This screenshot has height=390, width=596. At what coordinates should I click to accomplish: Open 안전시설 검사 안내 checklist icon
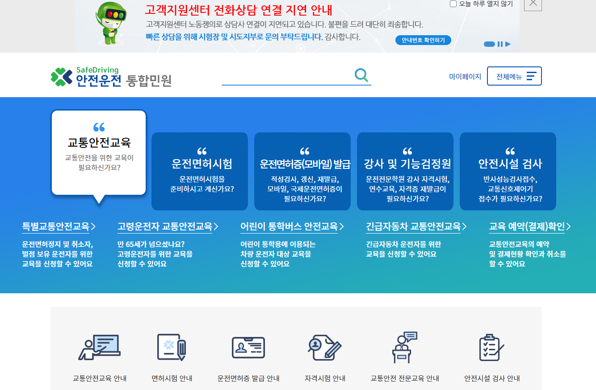491,348
